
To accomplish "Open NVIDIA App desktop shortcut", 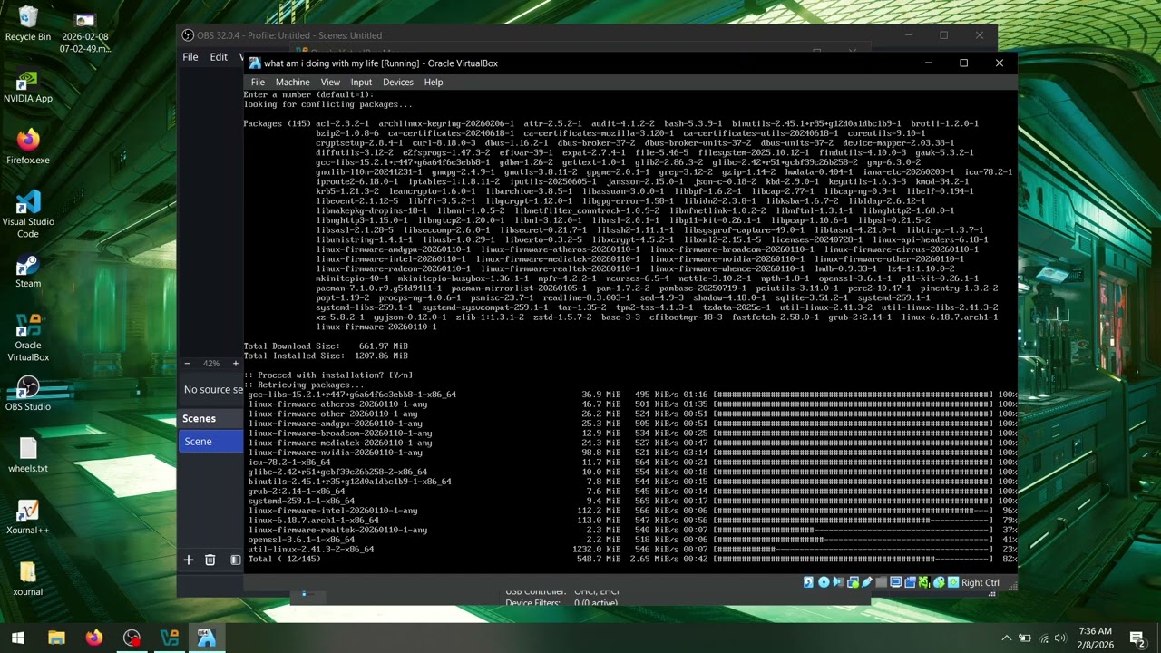I will [28, 87].
